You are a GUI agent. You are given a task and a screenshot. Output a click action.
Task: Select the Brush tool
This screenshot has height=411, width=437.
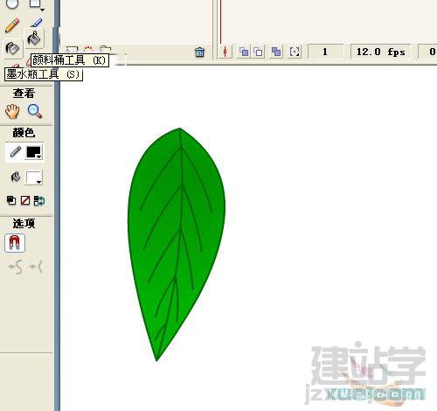click(36, 23)
